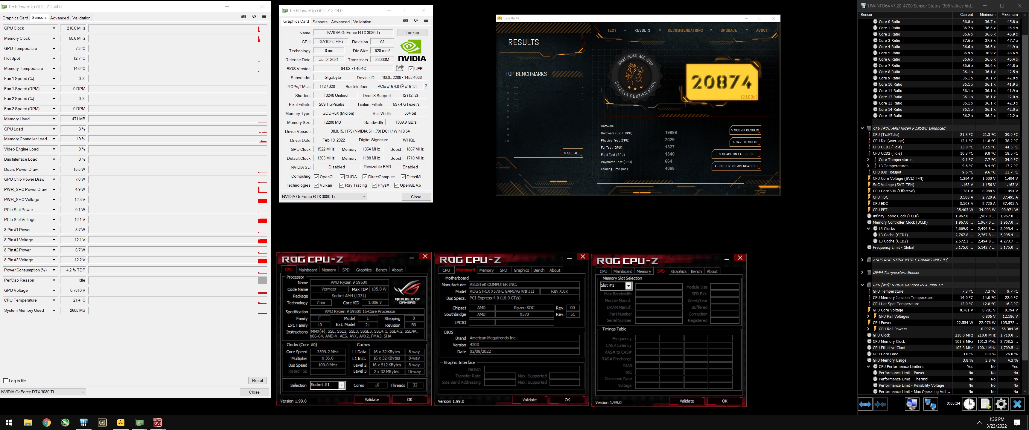This screenshot has width=1029, height=430.
Task: Open Google Chrome from the taskbar
Action: click(x=46, y=423)
